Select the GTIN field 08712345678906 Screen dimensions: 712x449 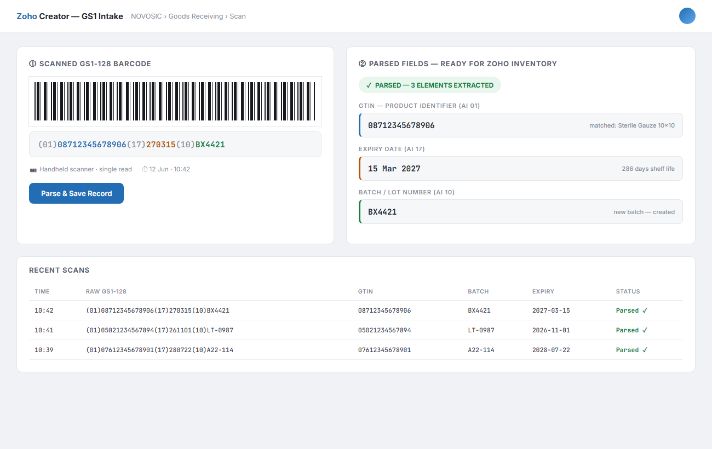521,125
